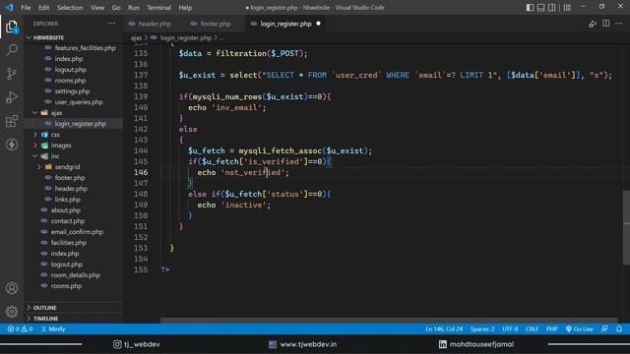630x354 pixels.
Task: Toggle primary side bar layout icon
Action: (530, 7)
